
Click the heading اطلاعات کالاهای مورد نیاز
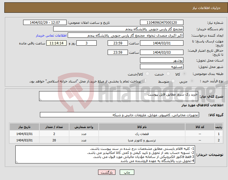click(202, 105)
